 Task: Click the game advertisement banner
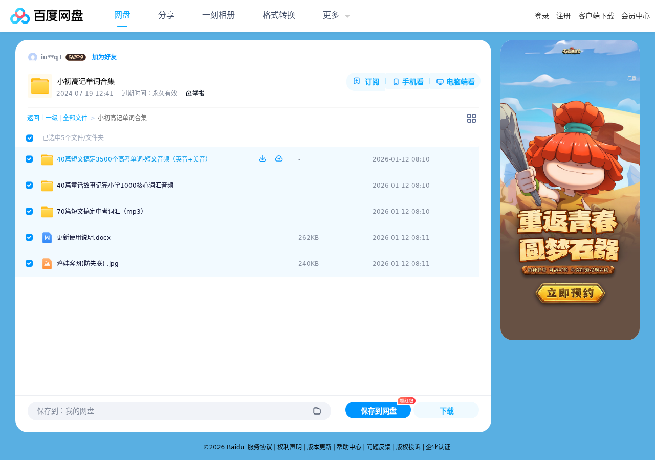pos(570,190)
